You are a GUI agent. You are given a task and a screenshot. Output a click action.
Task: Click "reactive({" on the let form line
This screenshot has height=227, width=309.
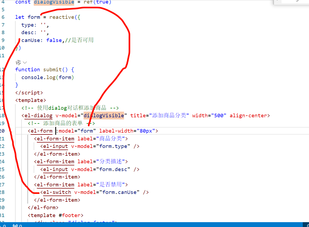[65, 17]
